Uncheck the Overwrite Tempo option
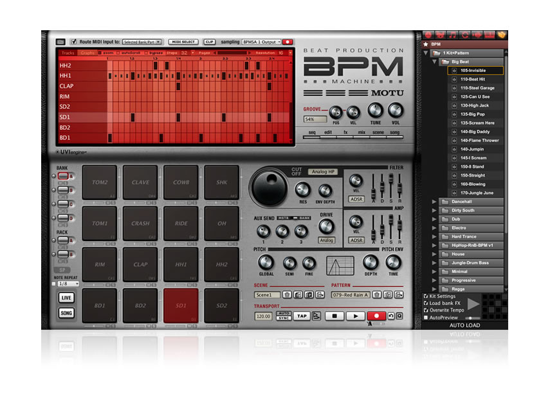The width and height of the screenshot is (550, 403). pyautogui.click(x=426, y=310)
